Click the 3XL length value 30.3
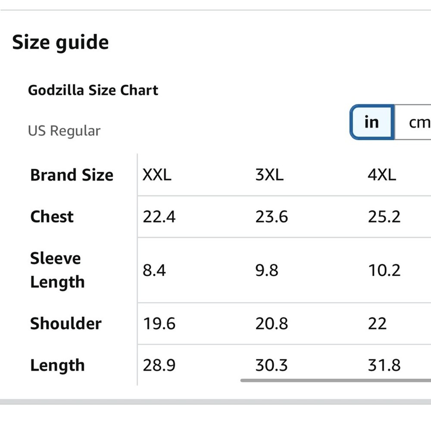Screen dimensions: 431x431 click(271, 365)
